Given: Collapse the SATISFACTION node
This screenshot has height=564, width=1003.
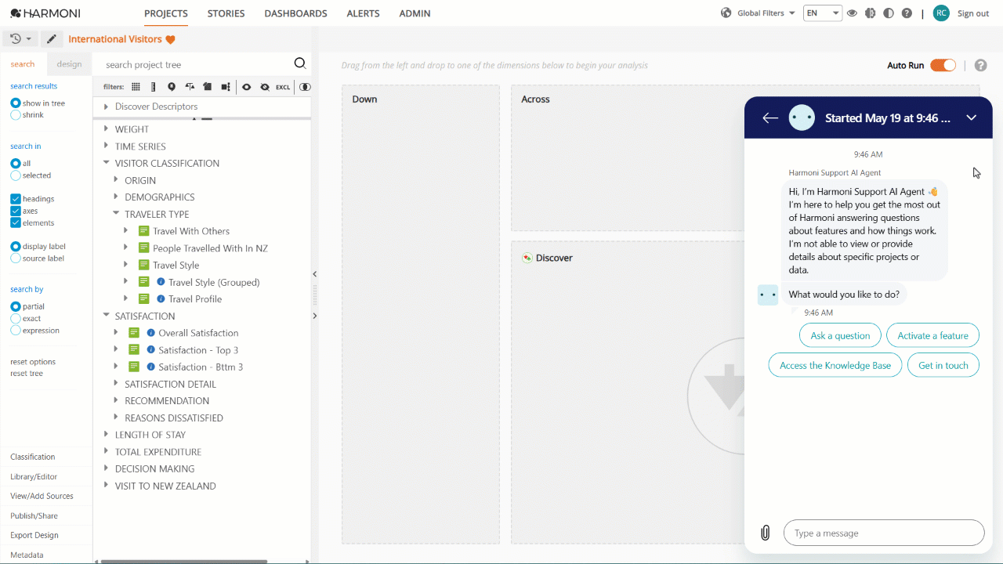Looking at the screenshot, I should click(x=107, y=316).
